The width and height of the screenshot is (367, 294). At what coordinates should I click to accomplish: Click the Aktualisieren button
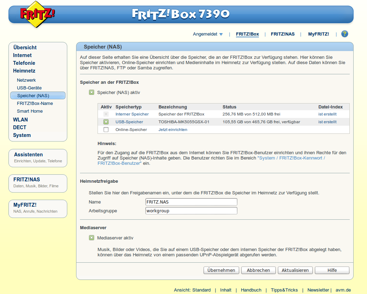[295, 270]
